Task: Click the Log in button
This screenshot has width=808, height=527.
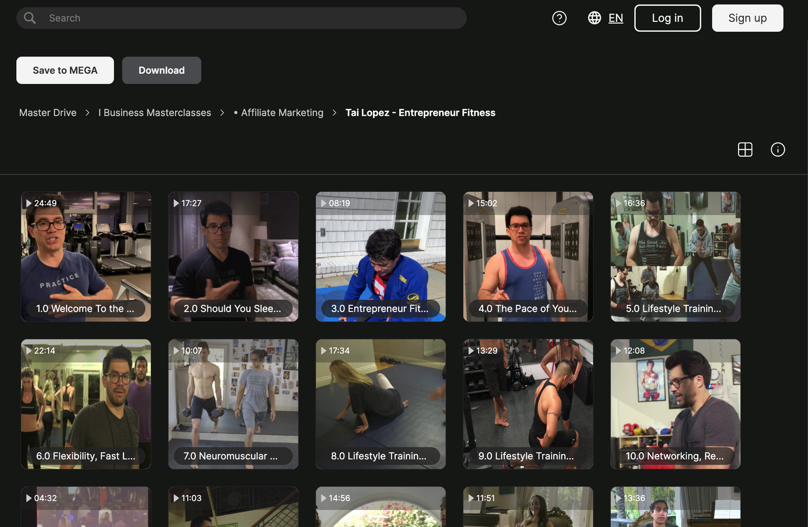Action: coord(667,18)
